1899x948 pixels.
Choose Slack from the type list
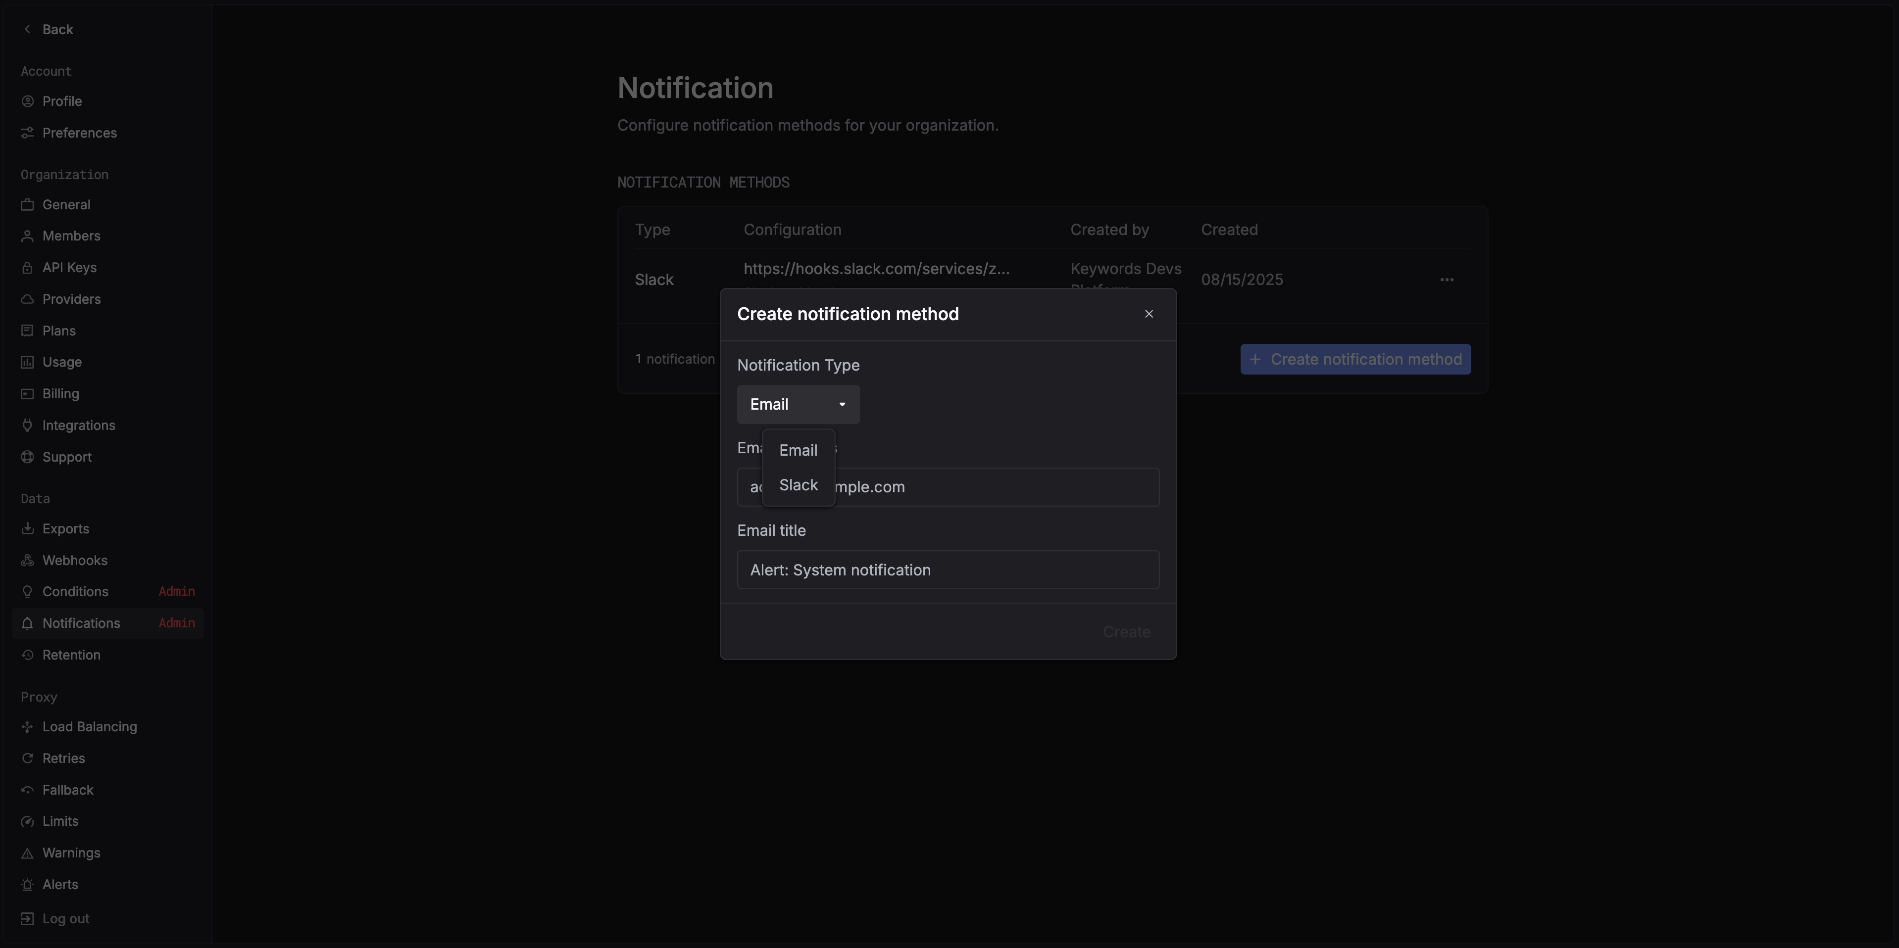tap(799, 485)
